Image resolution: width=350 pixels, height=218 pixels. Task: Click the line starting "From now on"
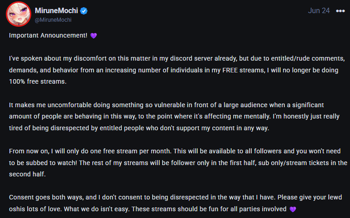click(x=175, y=151)
